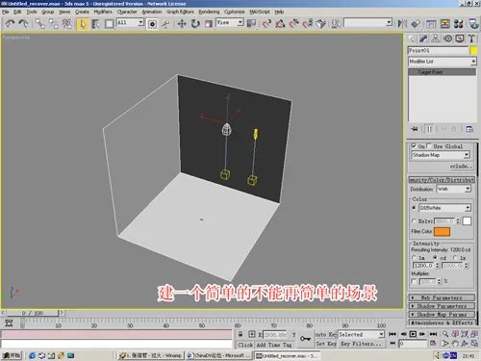Open the D65White color preset dropdown
The width and height of the screenshot is (481, 361).
[x=444, y=208]
